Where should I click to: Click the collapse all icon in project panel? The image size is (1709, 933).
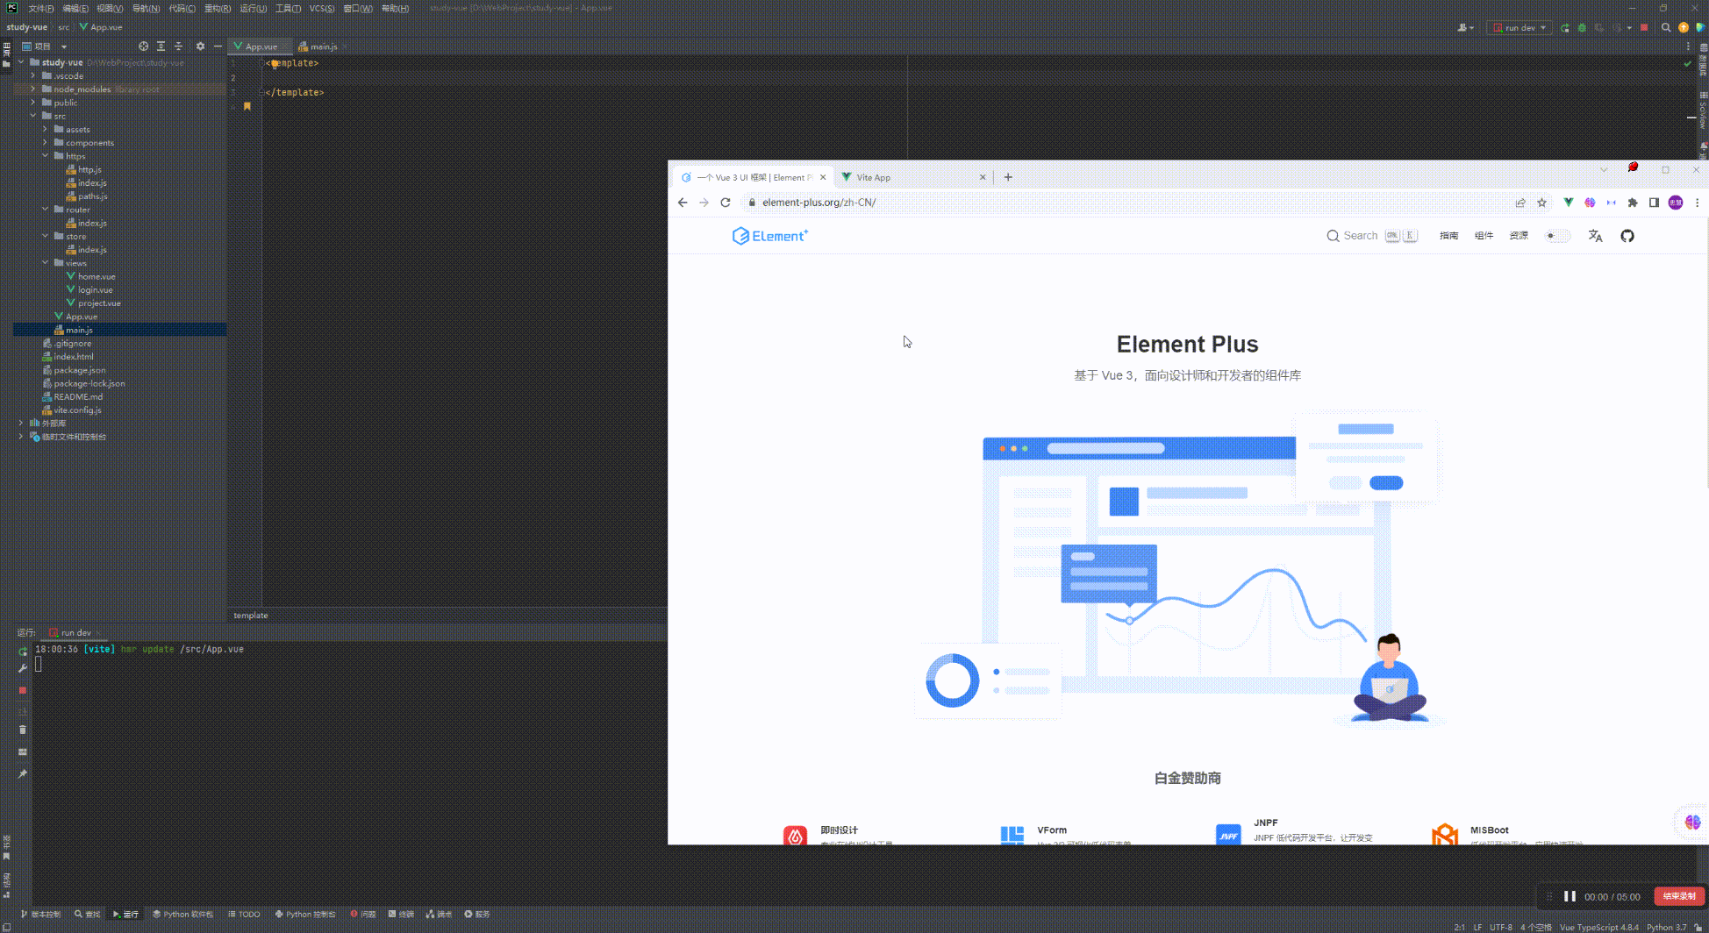coord(178,46)
